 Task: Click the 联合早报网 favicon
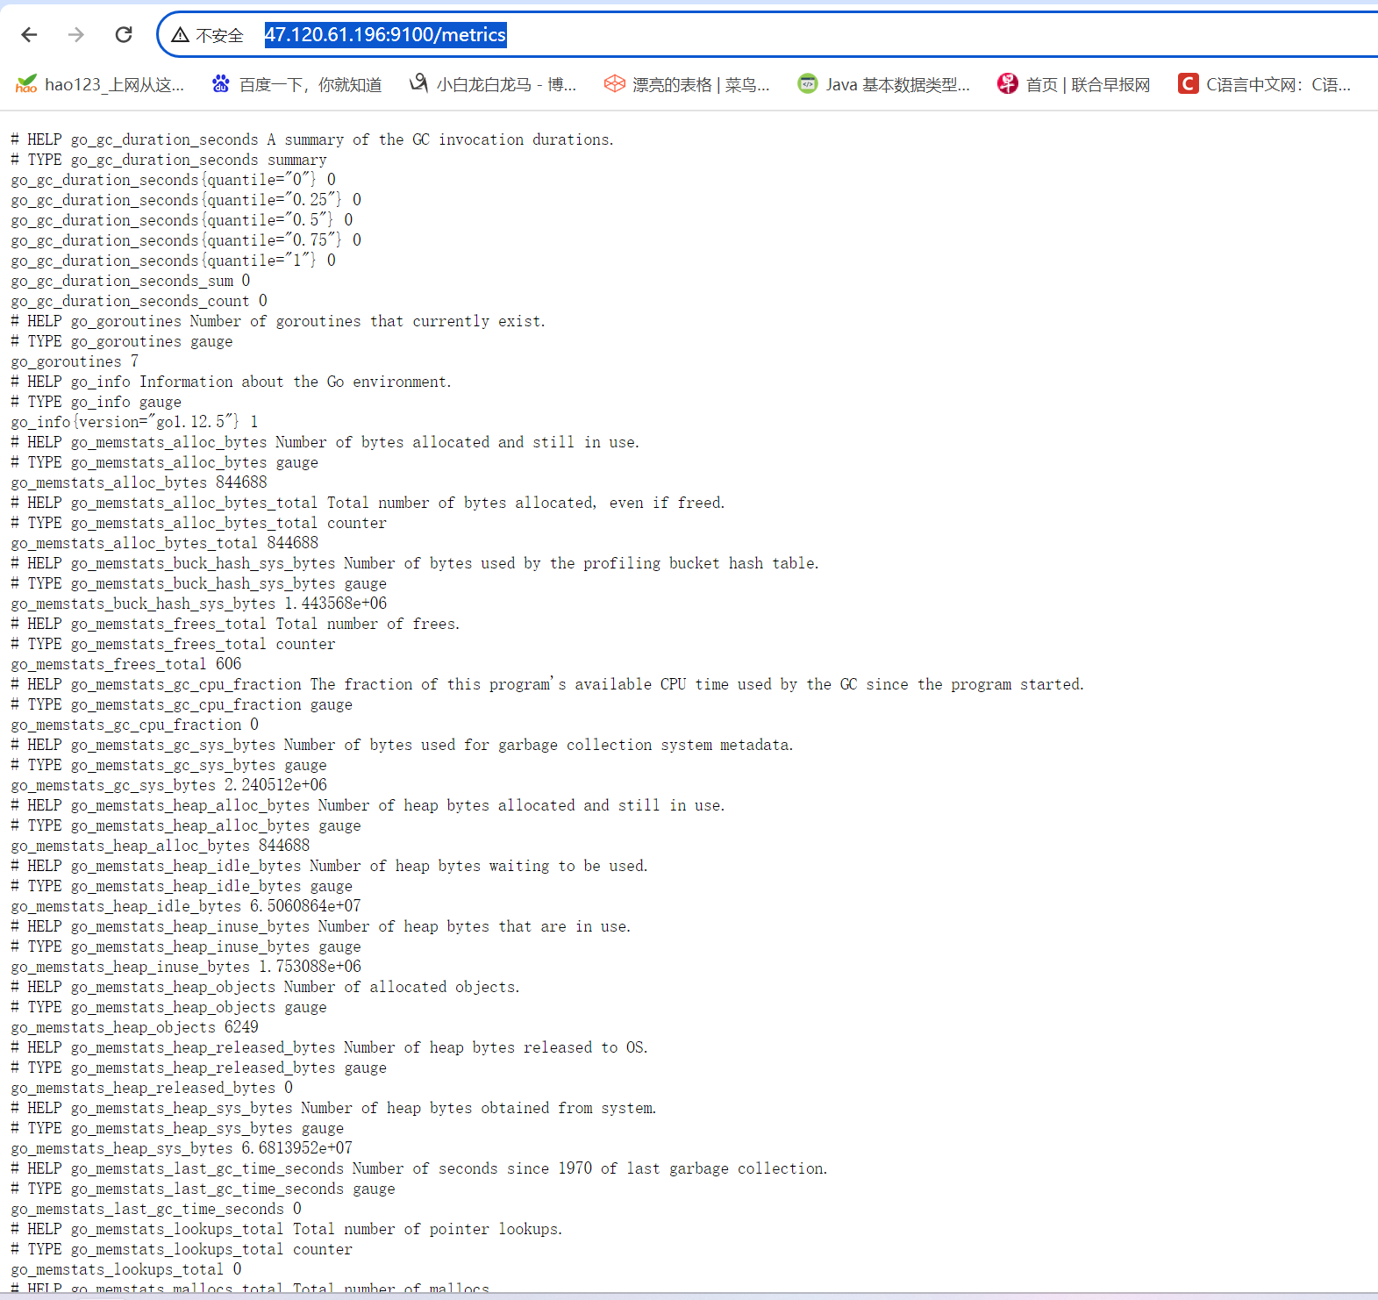coord(1008,84)
